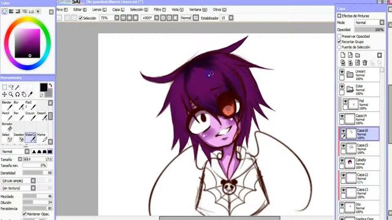
Task: Open the Ventana menu
Action: [198, 10]
